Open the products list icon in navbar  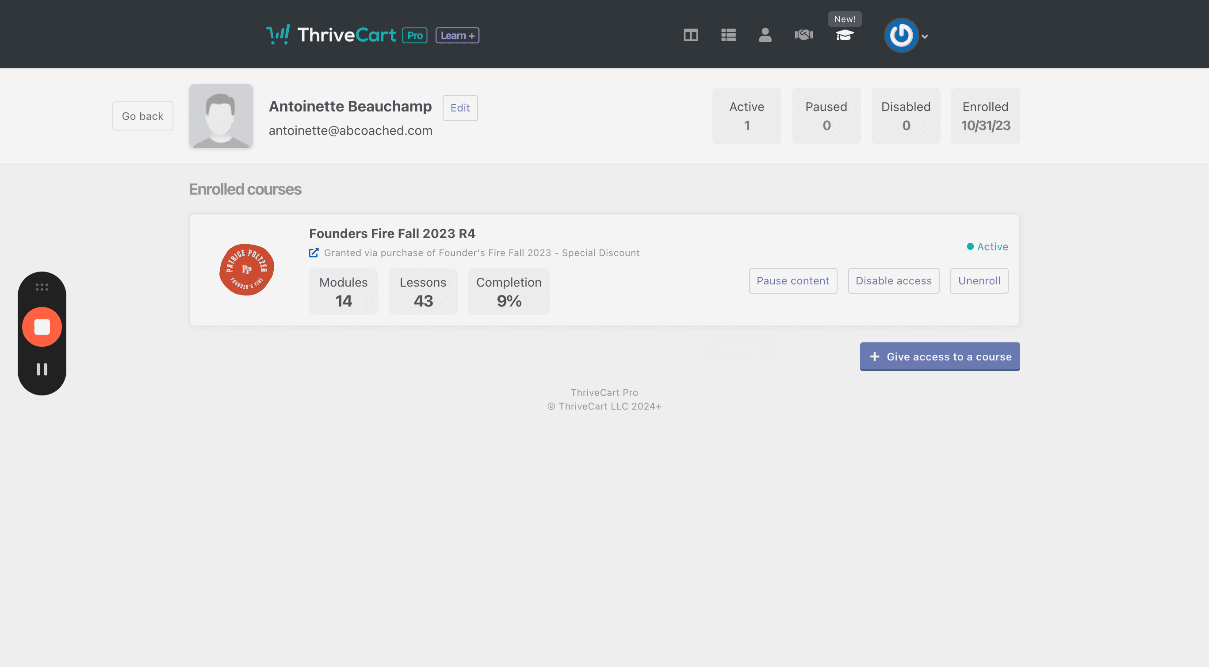point(728,35)
